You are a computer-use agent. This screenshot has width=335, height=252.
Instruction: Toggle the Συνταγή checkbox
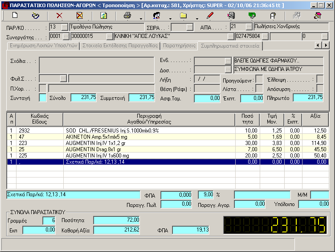pos(43,98)
